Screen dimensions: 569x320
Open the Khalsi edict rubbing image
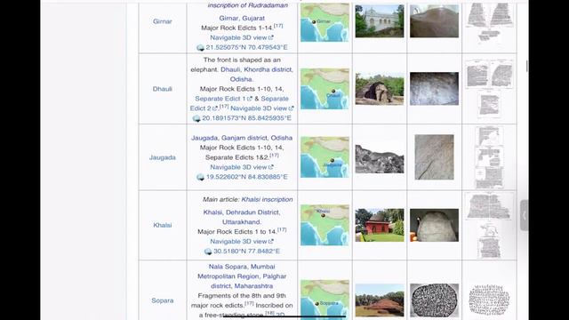pos(489,225)
